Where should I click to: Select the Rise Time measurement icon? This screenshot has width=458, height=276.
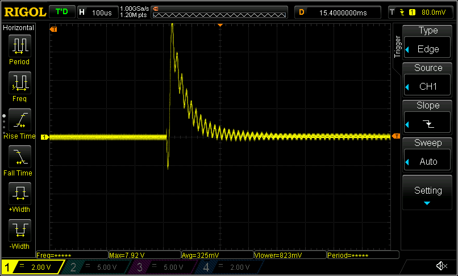point(19,120)
